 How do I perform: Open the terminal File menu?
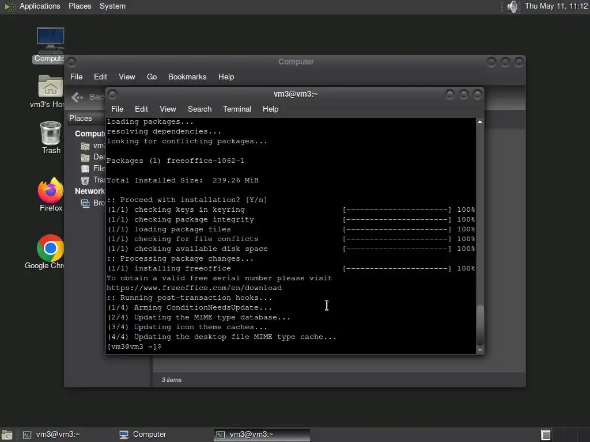coord(117,109)
